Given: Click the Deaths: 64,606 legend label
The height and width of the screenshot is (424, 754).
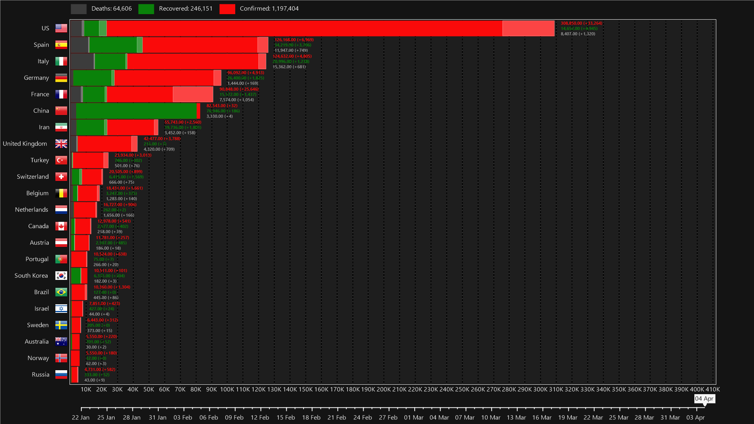Looking at the screenshot, I should [112, 9].
